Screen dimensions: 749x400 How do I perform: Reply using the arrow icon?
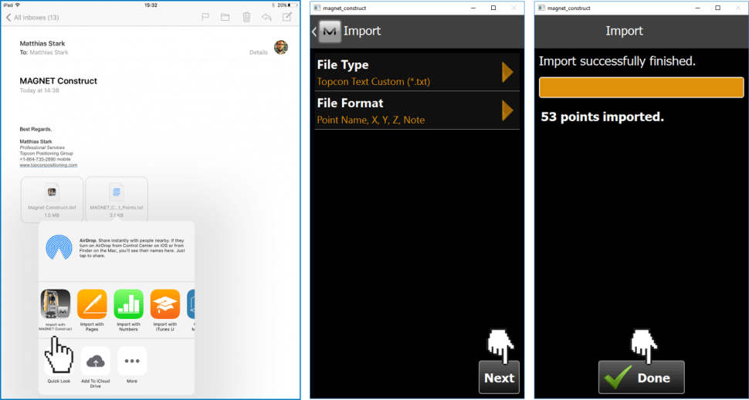[x=267, y=17]
